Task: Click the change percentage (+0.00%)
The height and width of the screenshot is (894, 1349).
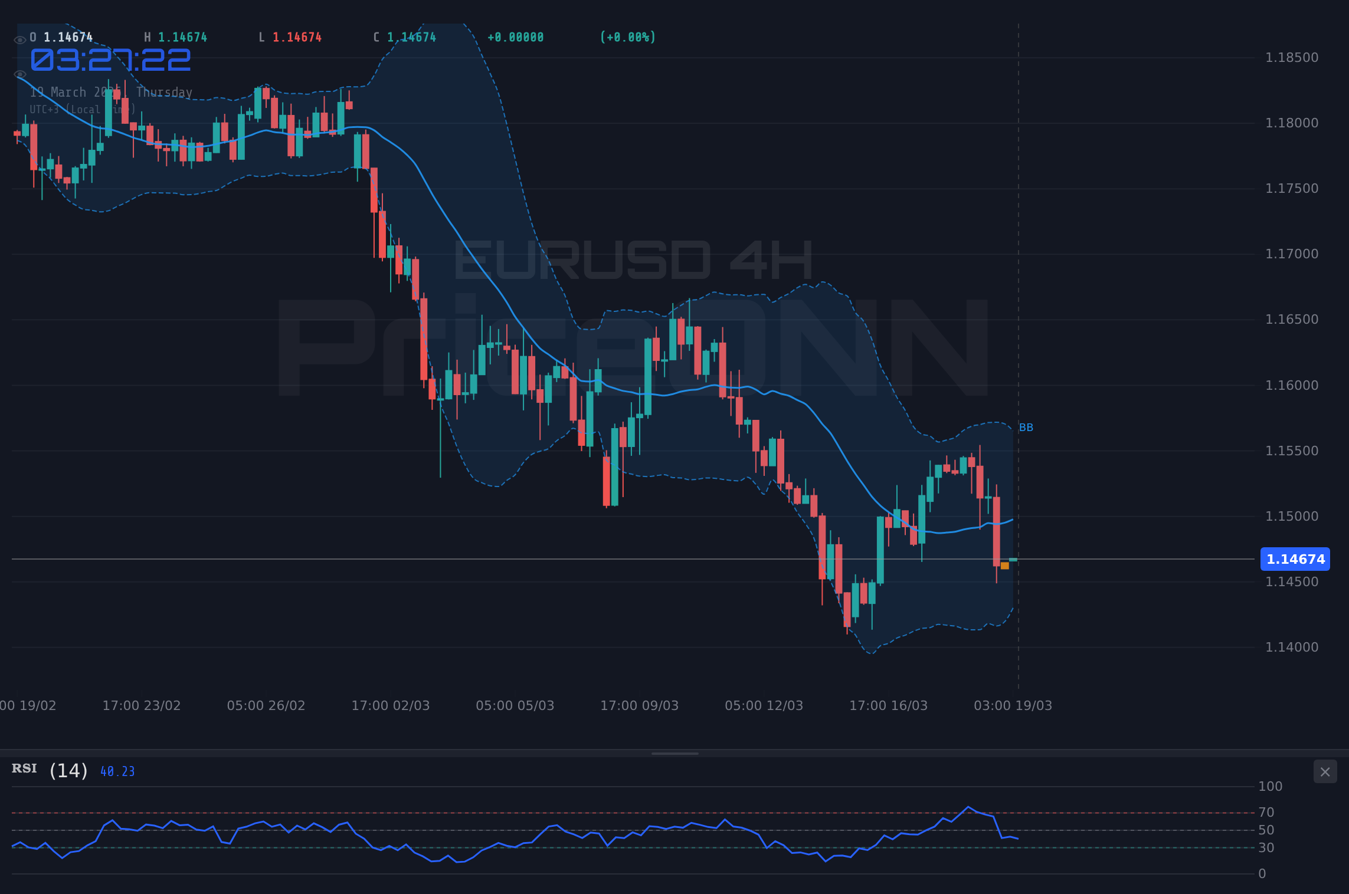Action: coord(627,37)
